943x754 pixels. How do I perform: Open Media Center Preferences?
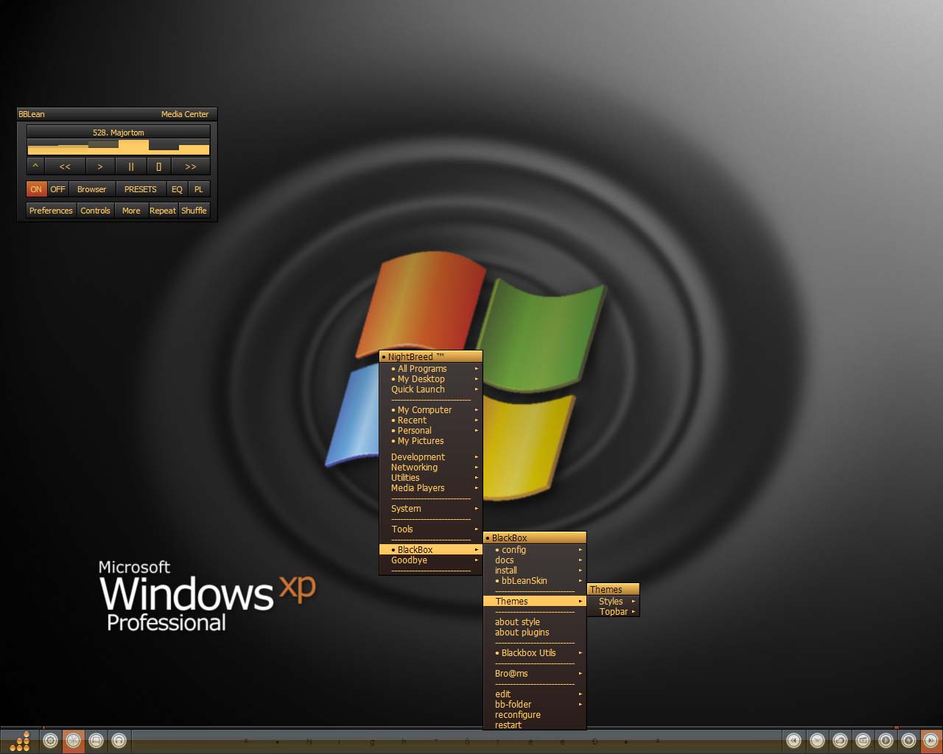51,211
